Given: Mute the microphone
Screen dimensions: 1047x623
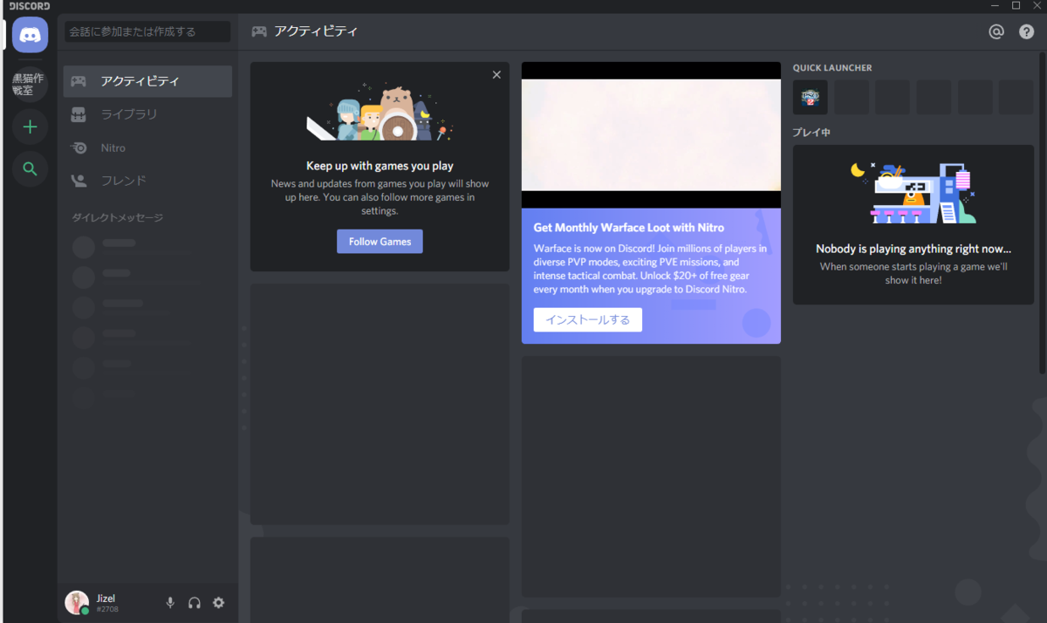Looking at the screenshot, I should [170, 603].
